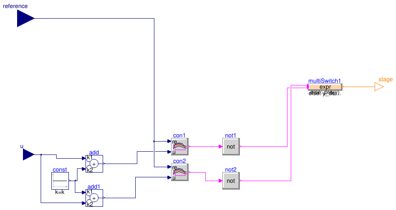Image resolution: width=396 pixels, height=210 pixels.
Task: Click the 'not1' name label
Action: [x=230, y=136]
